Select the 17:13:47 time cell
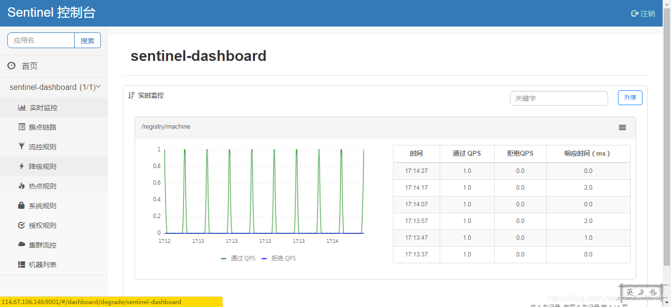 click(x=417, y=238)
